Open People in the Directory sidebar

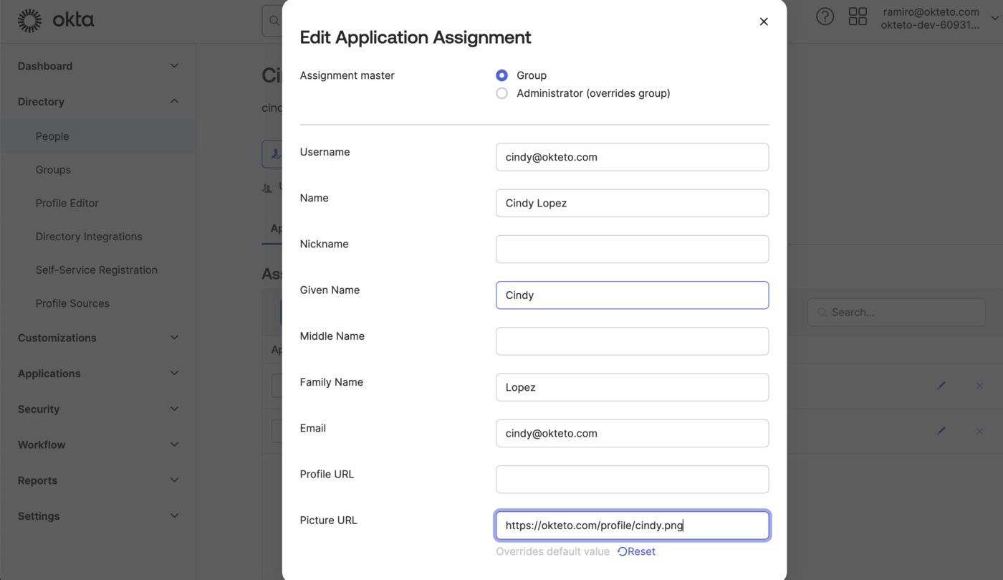tap(53, 136)
